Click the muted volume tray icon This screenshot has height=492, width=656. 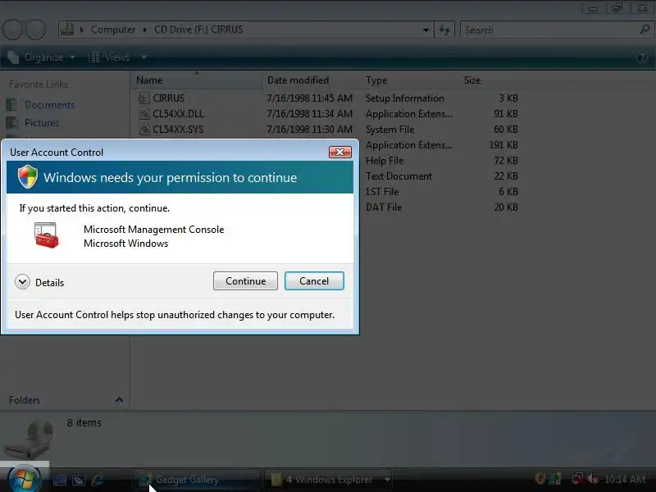[x=592, y=478]
